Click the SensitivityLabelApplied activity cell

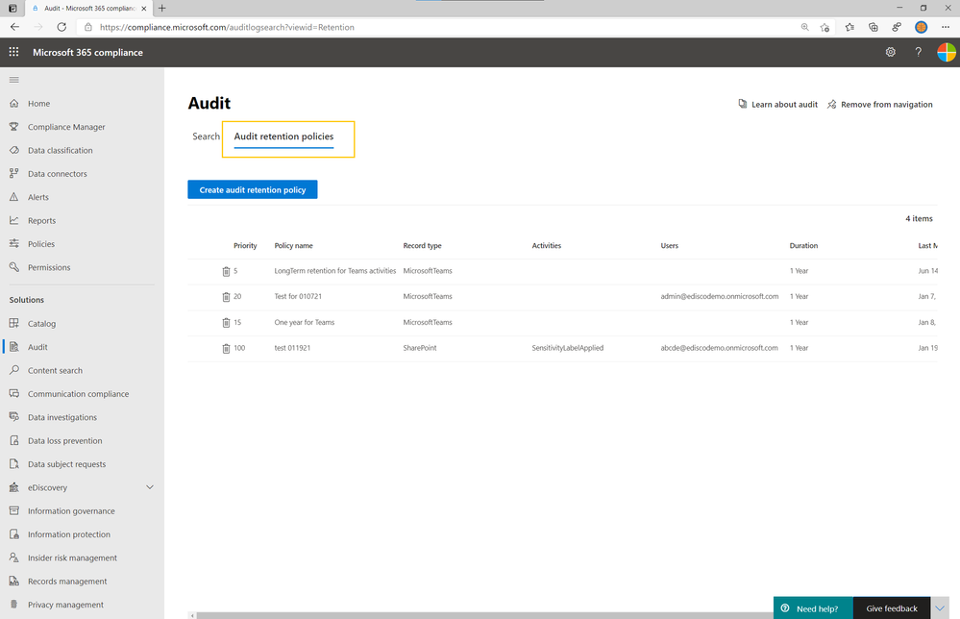click(568, 348)
